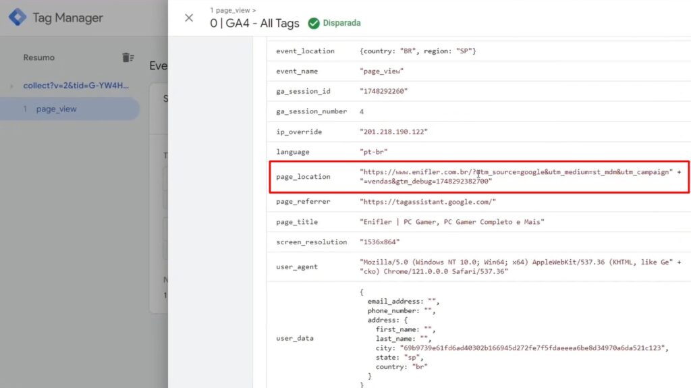Click the page_referrer tagassistant URL value

428,202
